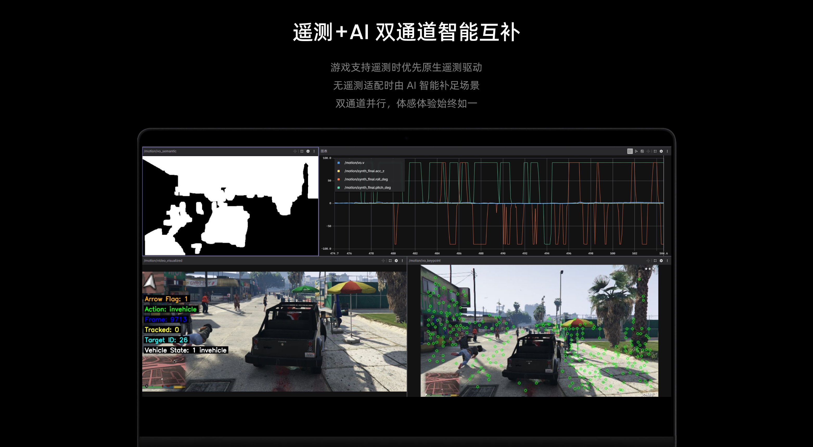
Task: Click the 'Frame: 9713' overlay text
Action: click(166, 319)
